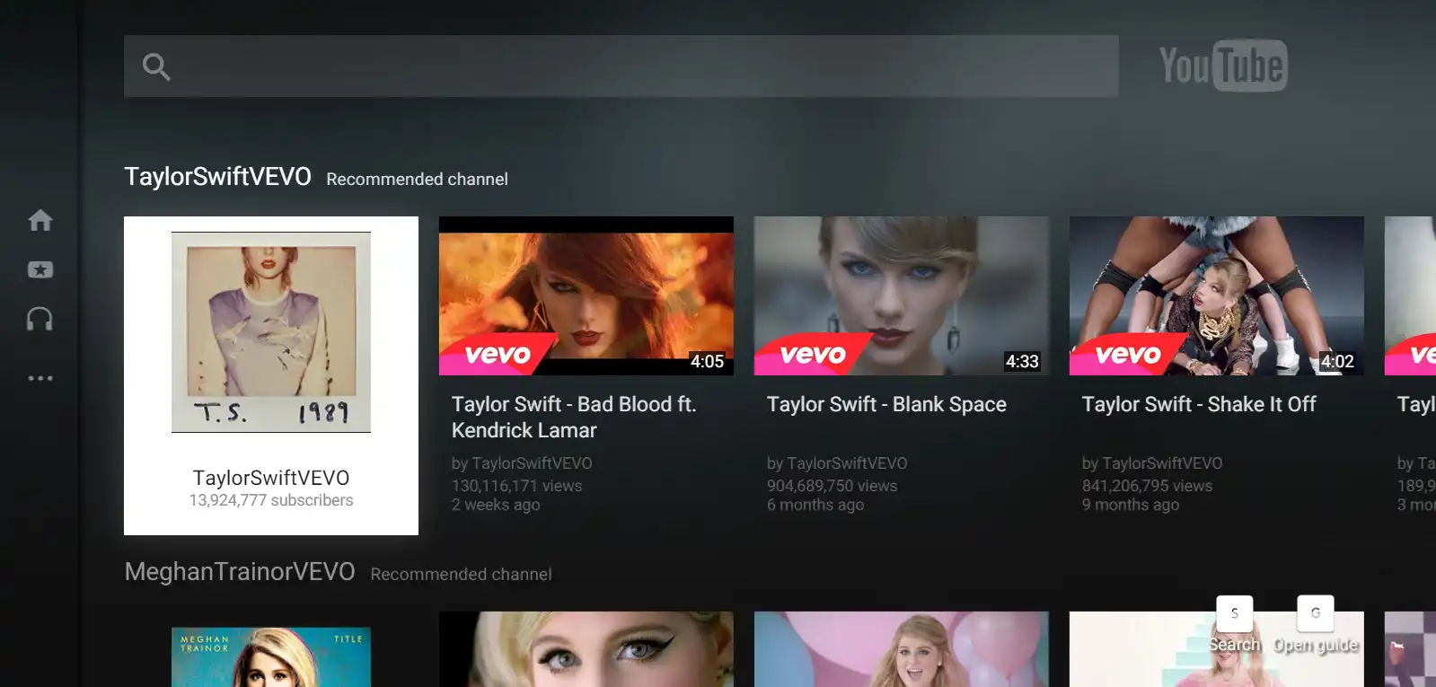
Task: Click '904,689,750 views' text
Action: coord(833,486)
